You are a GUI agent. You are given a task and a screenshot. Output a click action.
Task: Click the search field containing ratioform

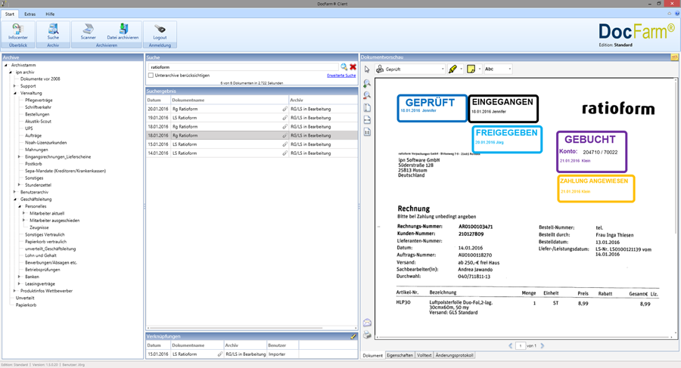tap(243, 67)
